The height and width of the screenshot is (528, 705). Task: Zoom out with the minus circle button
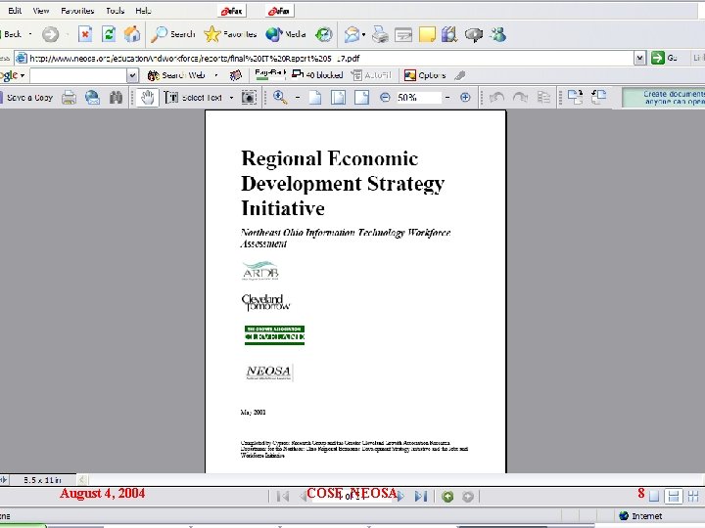coord(385,98)
